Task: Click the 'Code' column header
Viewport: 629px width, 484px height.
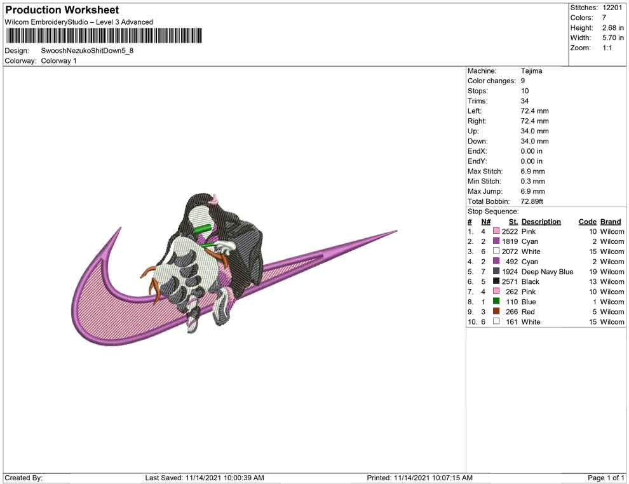Action: tap(588, 222)
